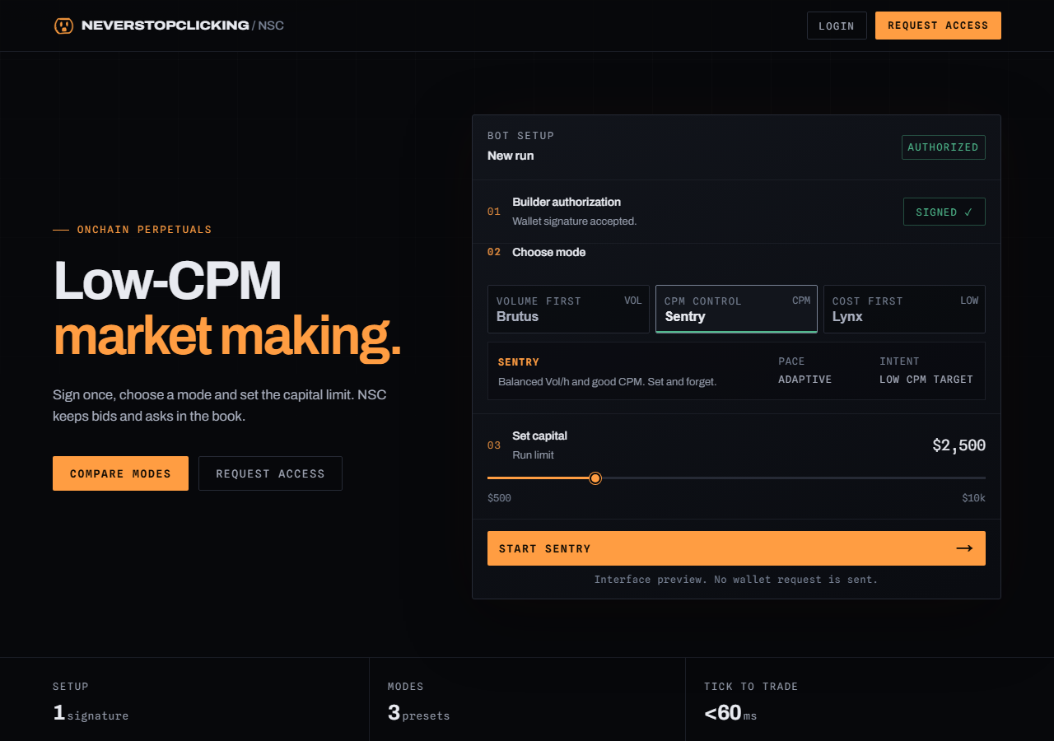Click the LOGIN button
Viewport: 1054px width, 741px height.
[837, 26]
